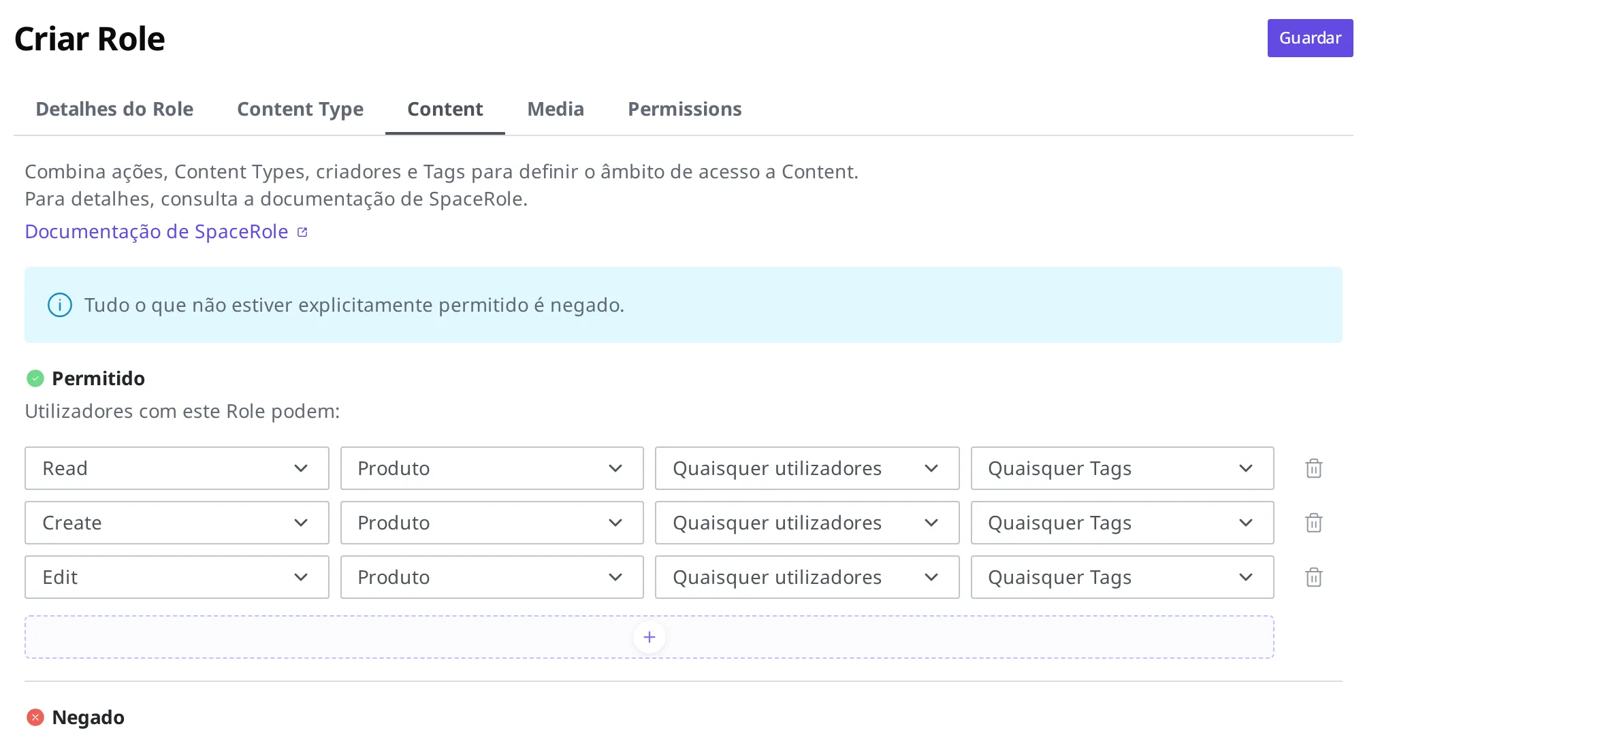Screen dimensions: 1604x735
Task: Select the Content tab
Action: [x=445, y=109]
